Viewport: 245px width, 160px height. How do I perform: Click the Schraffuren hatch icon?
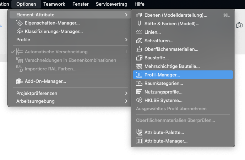pyautogui.click(x=139, y=41)
